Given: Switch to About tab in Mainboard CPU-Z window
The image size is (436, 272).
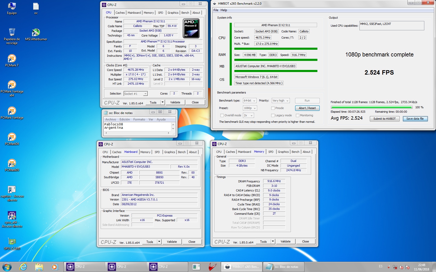Looking at the screenshot, I should (193, 152).
